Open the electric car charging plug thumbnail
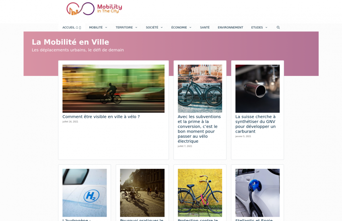Screen dimensions: 342x221 pyautogui.click(x=258, y=193)
